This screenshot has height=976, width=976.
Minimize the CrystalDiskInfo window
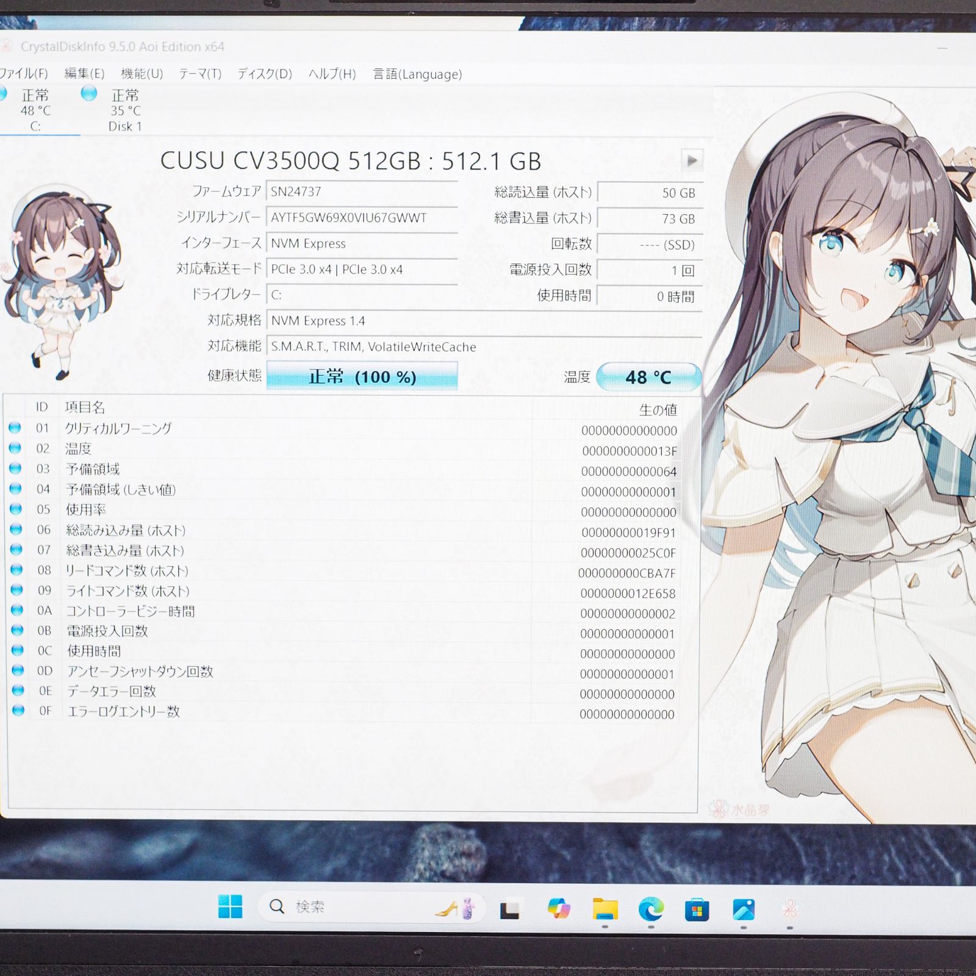(942, 48)
